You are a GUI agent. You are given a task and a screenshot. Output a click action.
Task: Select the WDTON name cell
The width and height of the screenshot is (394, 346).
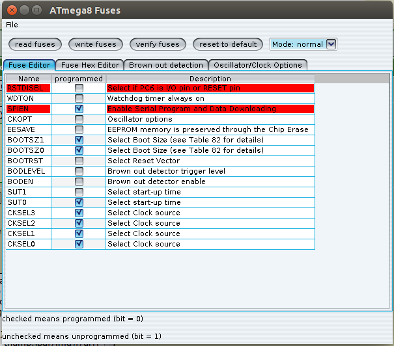[x=29, y=98]
